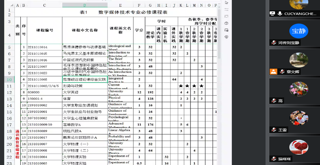Screen dimensions: 320x165
Task: Click the selection pane icon in the WPS sidebar
Action: 226,16
